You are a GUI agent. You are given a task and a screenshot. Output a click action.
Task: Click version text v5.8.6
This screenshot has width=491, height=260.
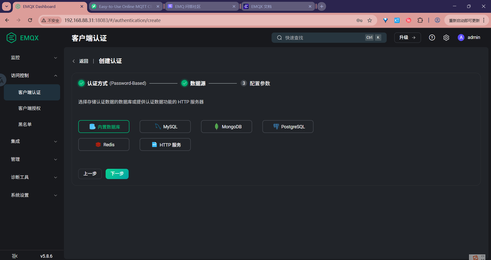[46, 256]
